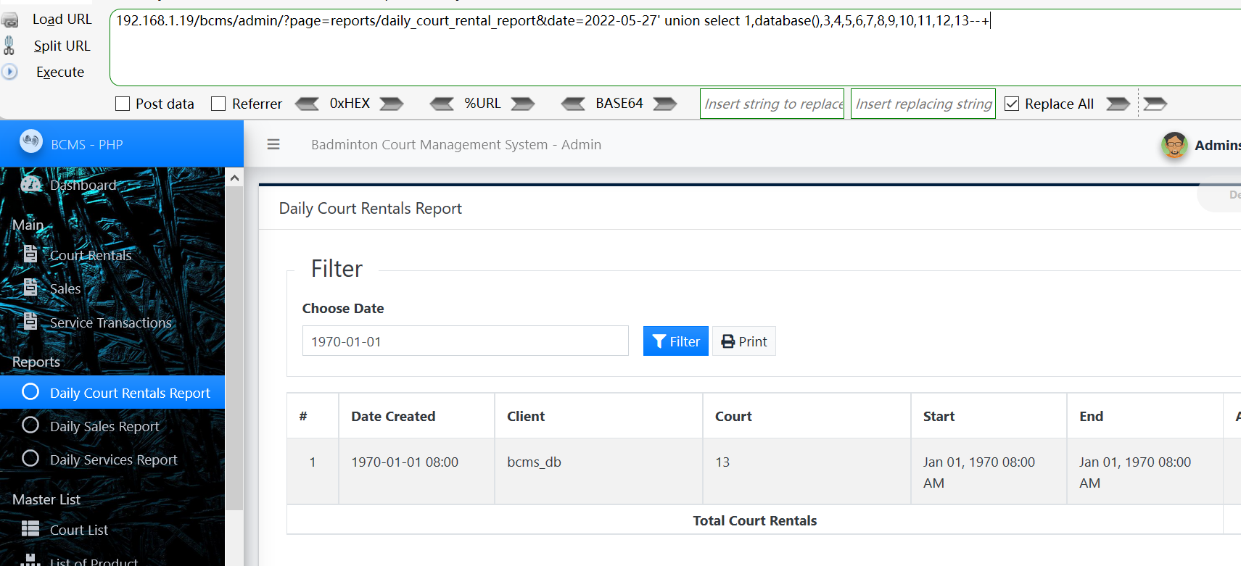The width and height of the screenshot is (1241, 566).
Task: Open the Admin user dropdown
Action: point(1218,145)
